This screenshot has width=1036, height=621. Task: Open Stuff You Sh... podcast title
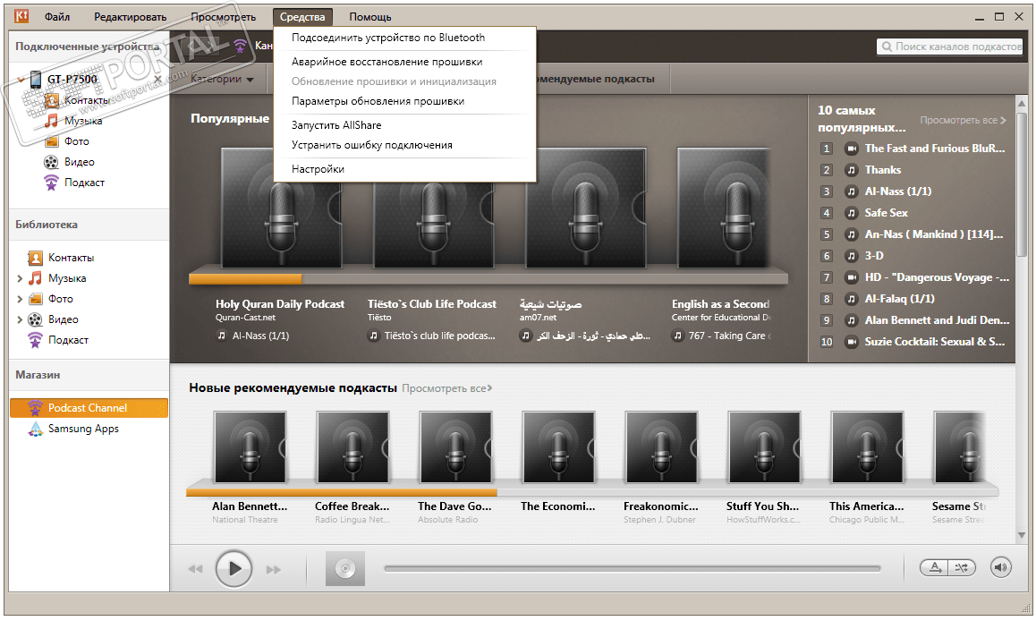(762, 506)
